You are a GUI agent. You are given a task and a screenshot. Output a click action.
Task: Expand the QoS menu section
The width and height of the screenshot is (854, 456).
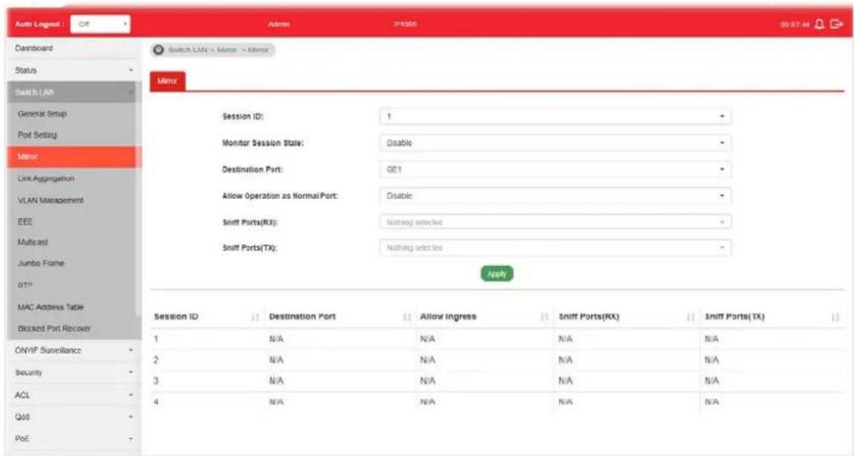73,417
